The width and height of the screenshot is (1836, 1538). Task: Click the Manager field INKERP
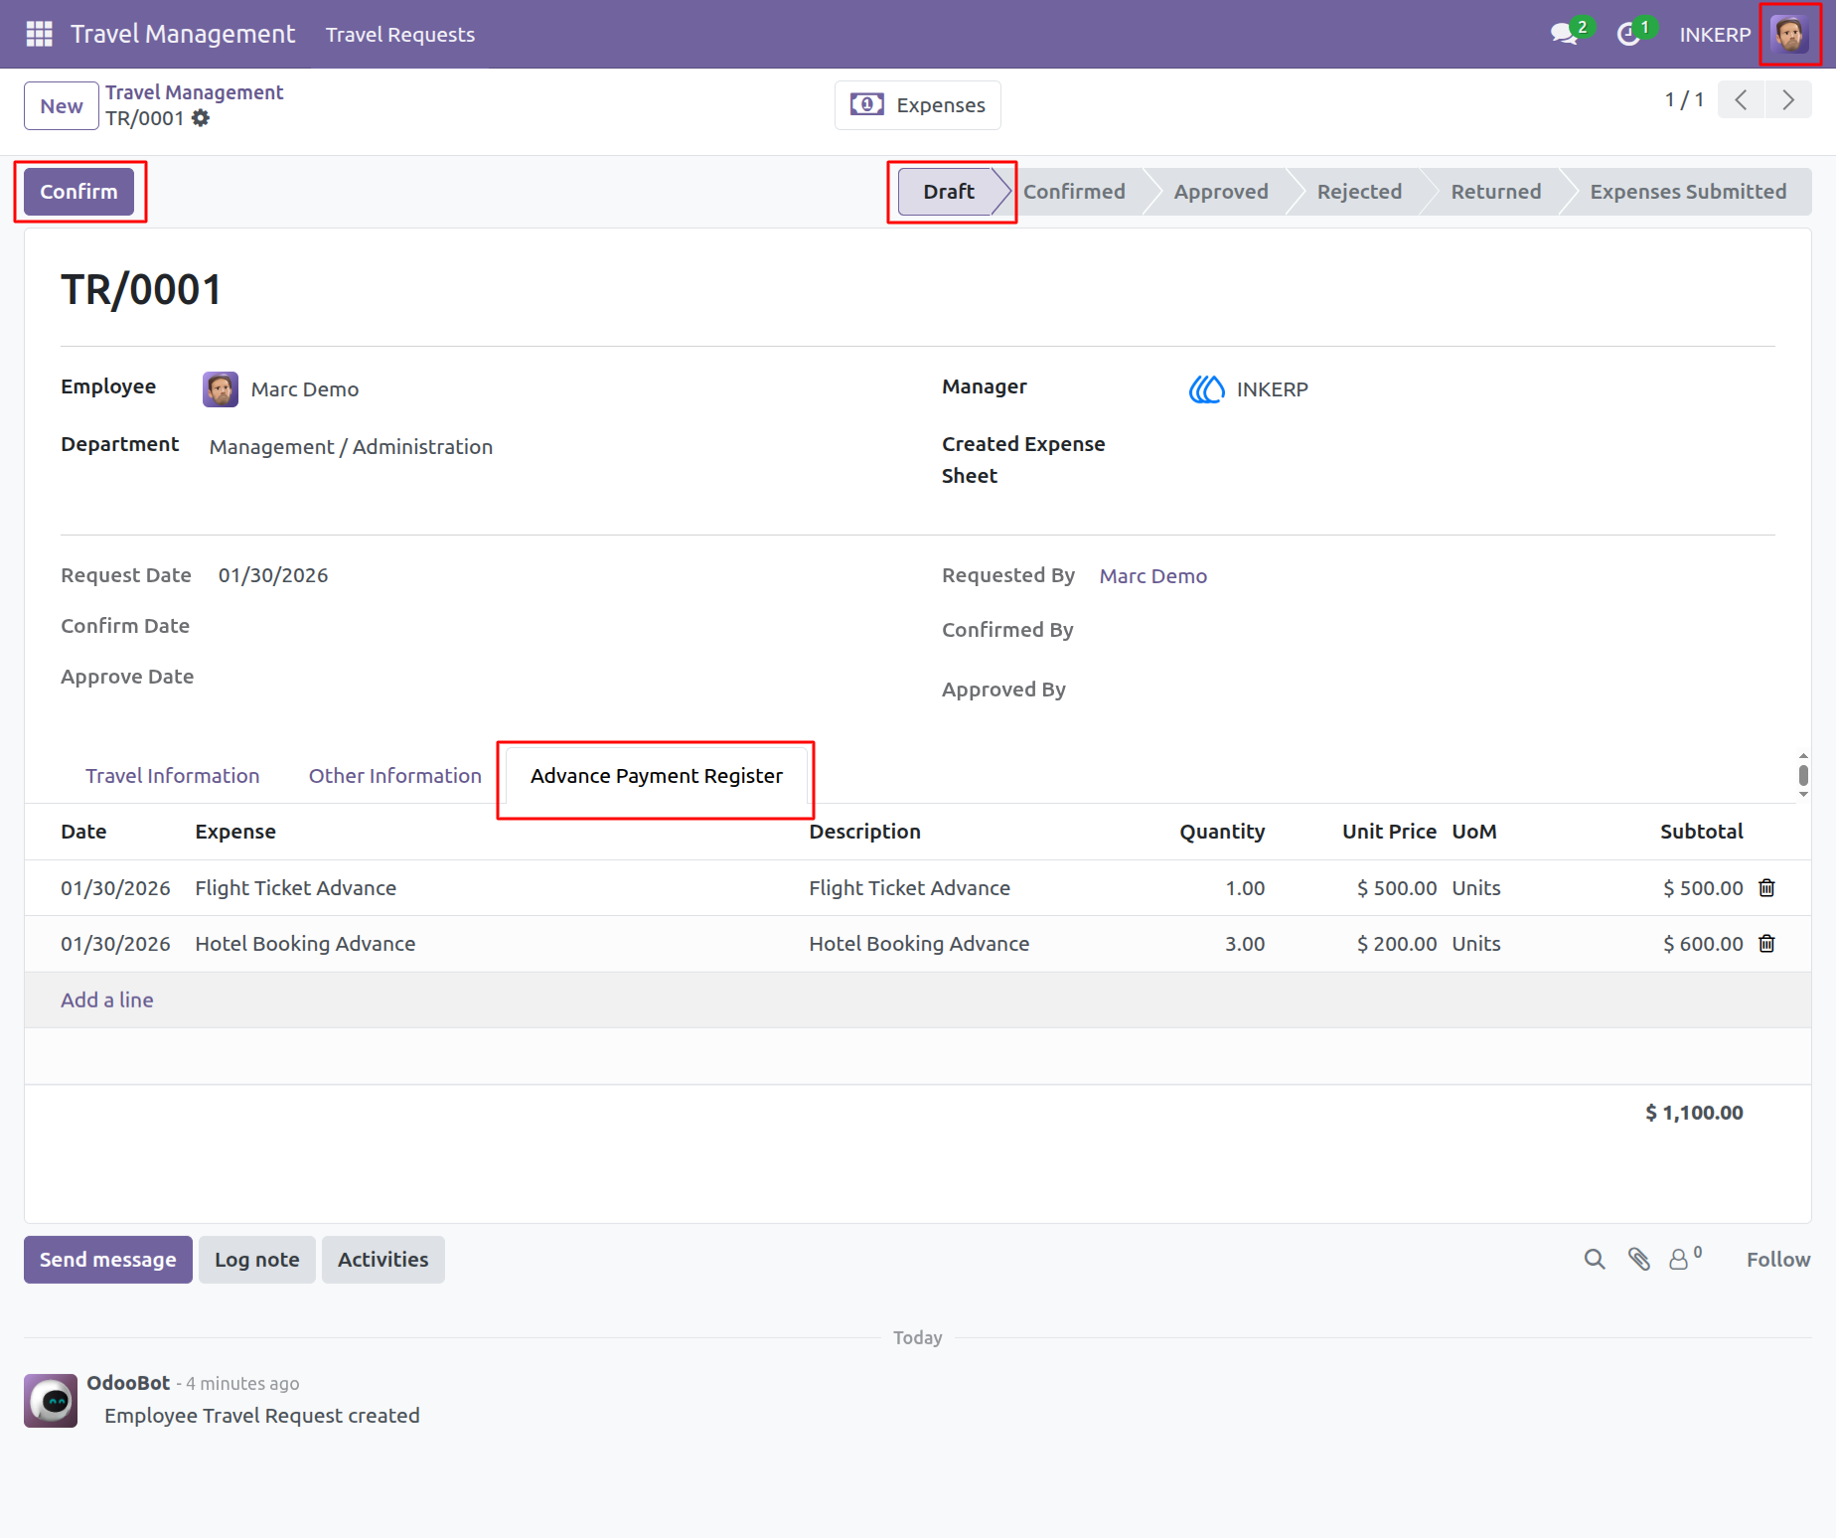tap(1273, 389)
